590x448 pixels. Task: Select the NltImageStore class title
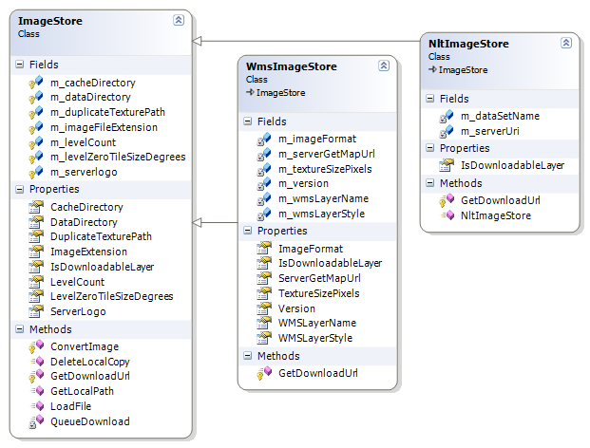[x=468, y=44]
